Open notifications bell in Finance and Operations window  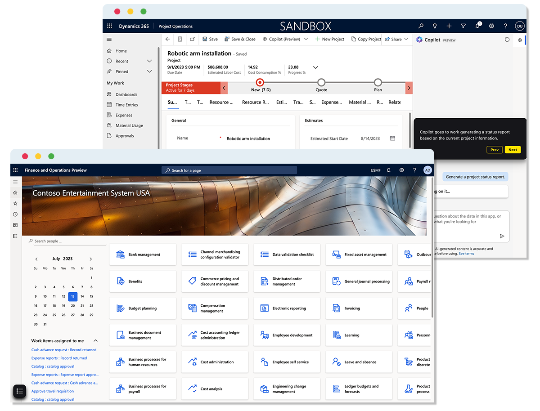pyautogui.click(x=389, y=170)
